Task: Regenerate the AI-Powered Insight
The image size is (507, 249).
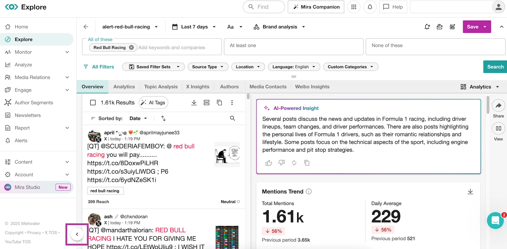Action: coord(294,163)
